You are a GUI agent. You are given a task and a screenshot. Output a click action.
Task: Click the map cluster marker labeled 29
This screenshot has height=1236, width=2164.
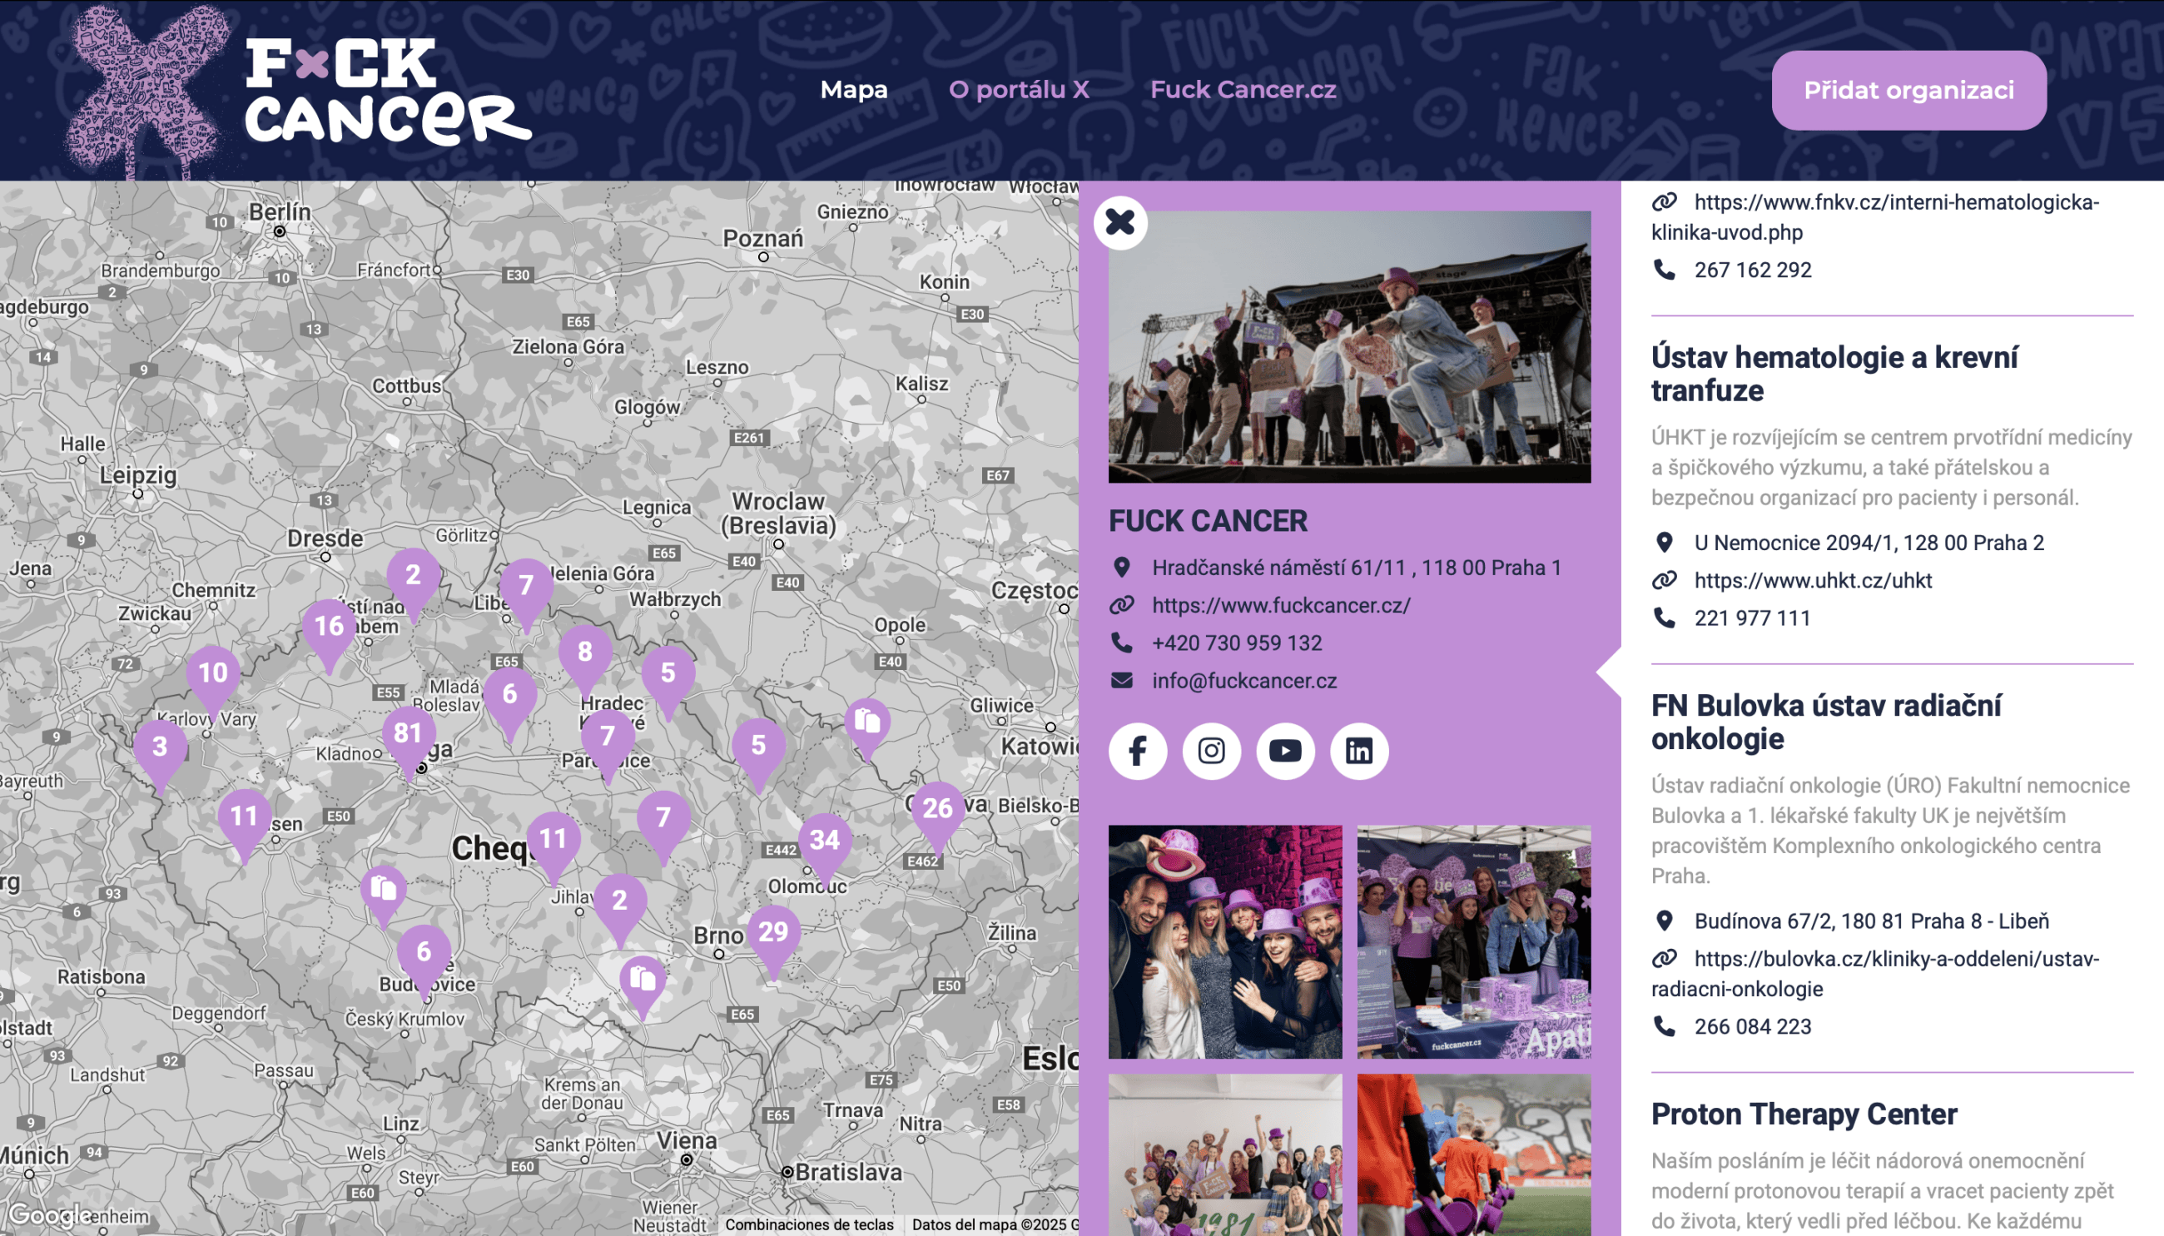773,932
